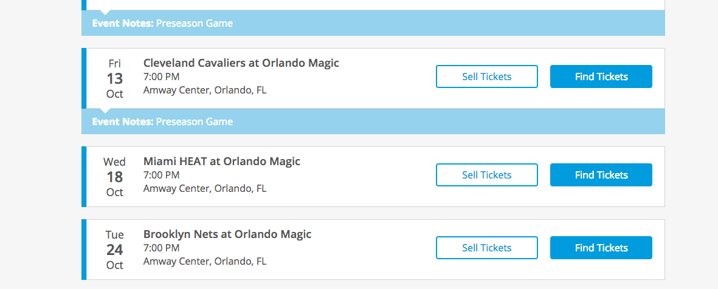Select the Wed 18 Oct date block
Image resolution: width=718 pixels, height=289 pixels.
click(x=114, y=177)
